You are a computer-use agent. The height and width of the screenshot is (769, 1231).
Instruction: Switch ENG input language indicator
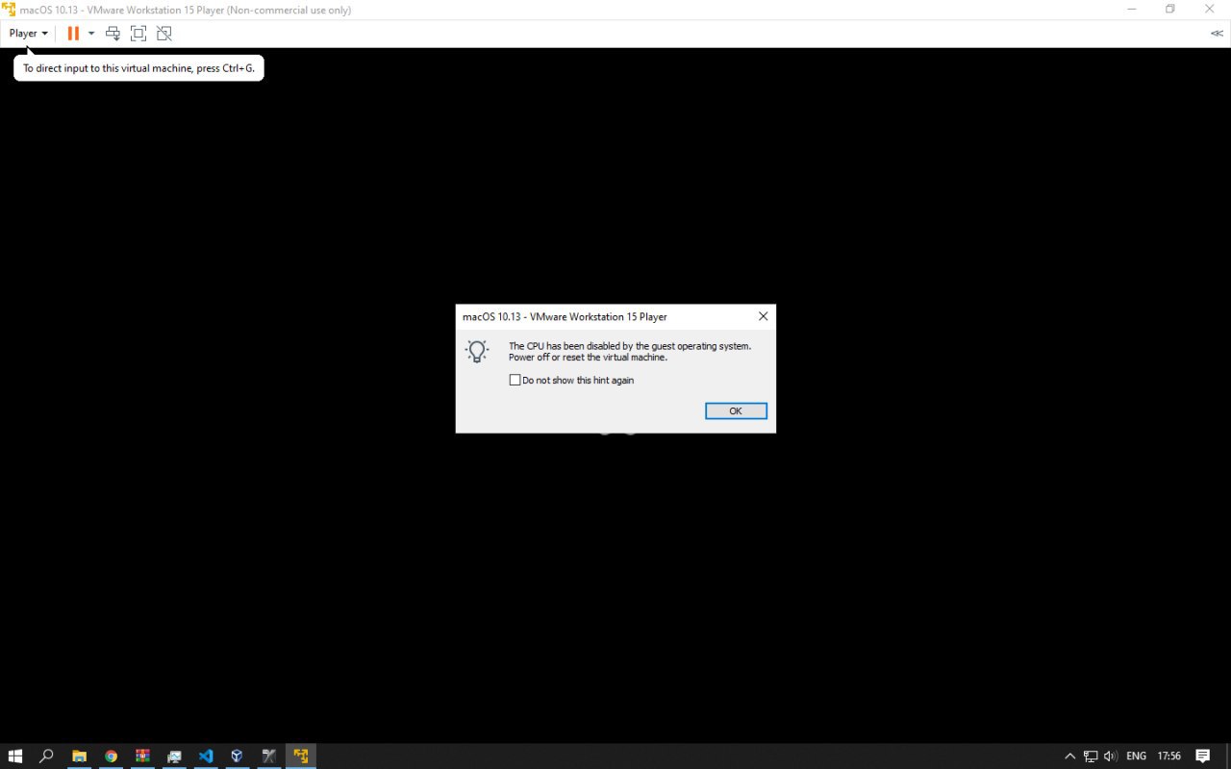click(1136, 756)
